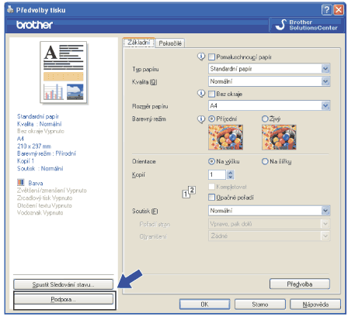Click the Předvolba button
This screenshot has height=320, width=348.
300,284
